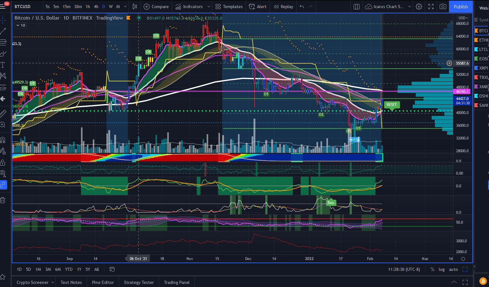Undo the last chart action
The width and height of the screenshot is (489, 287).
302,7
